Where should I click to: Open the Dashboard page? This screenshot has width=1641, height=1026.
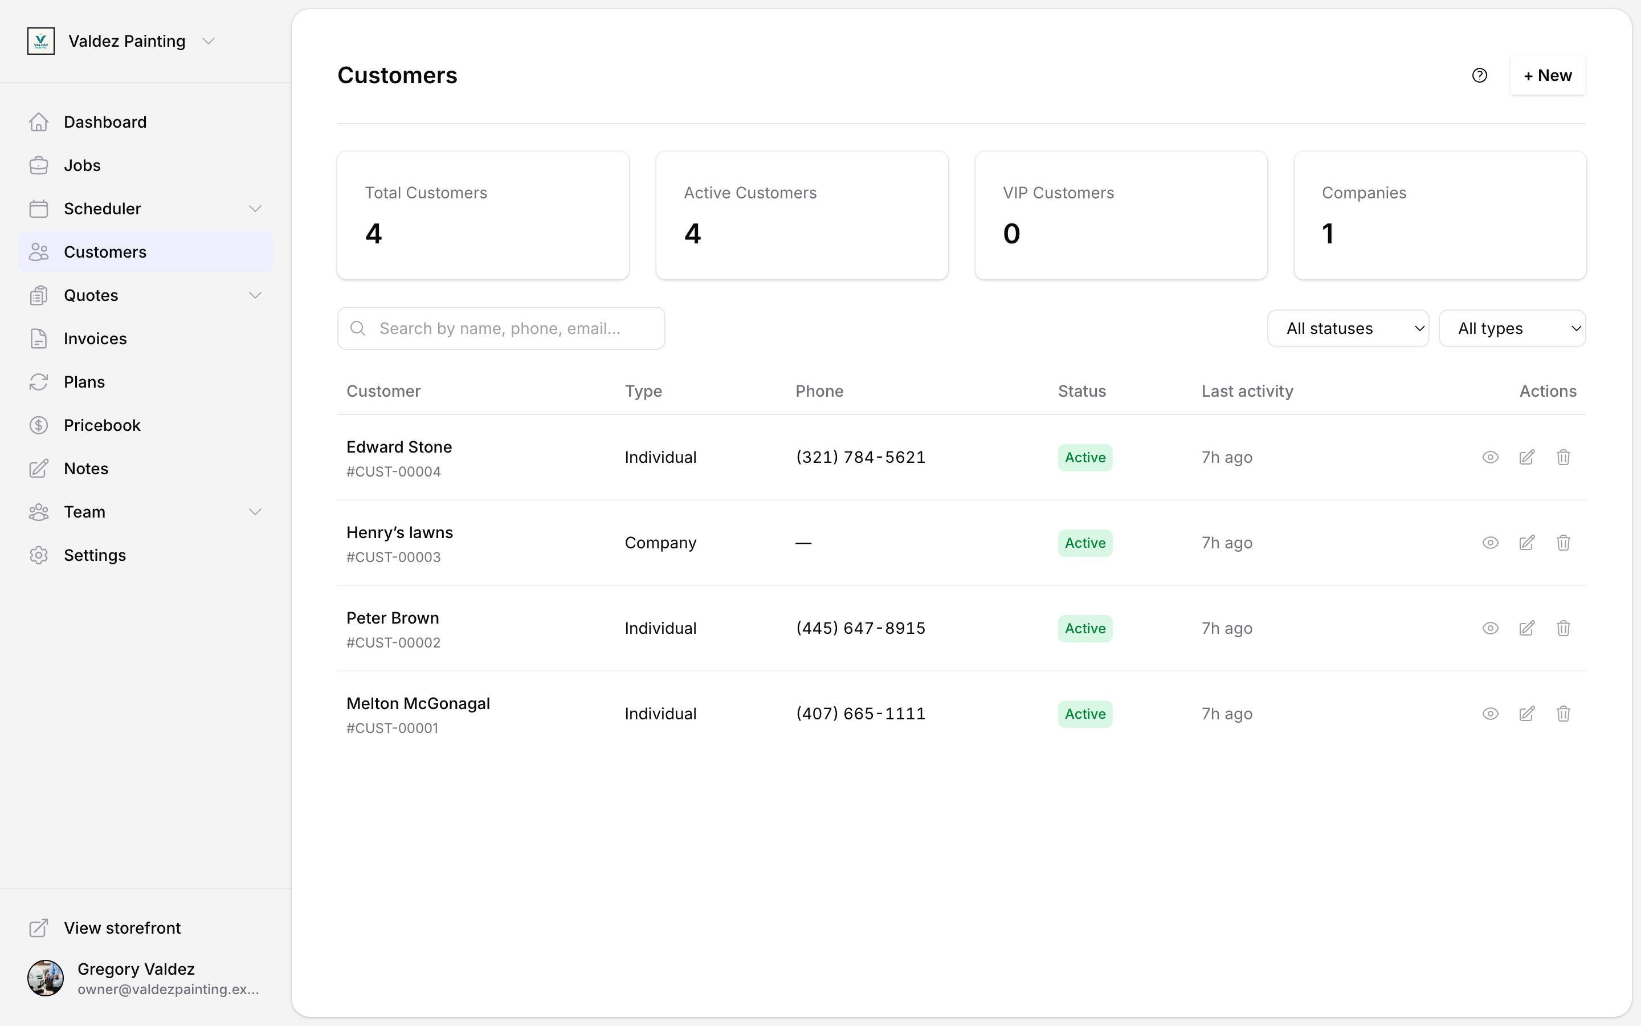(x=105, y=122)
